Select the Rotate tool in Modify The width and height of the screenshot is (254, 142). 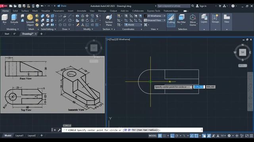(x=87, y=21)
